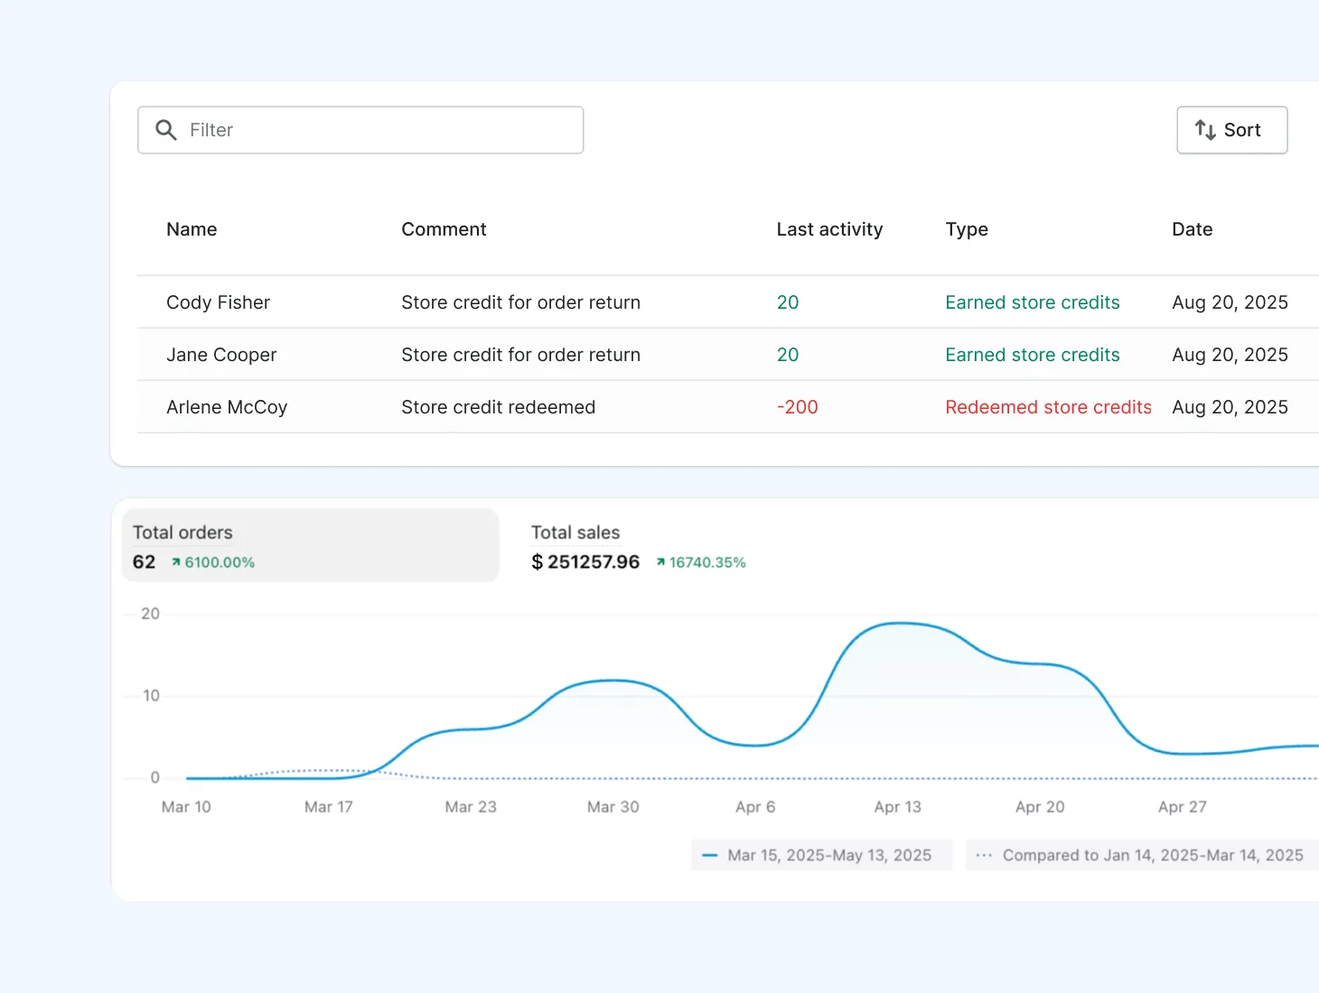
Task: Click Cody Fisher's last activity value 20
Action: [x=788, y=302]
